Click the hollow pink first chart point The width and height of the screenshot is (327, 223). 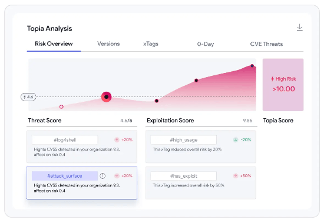click(x=61, y=106)
